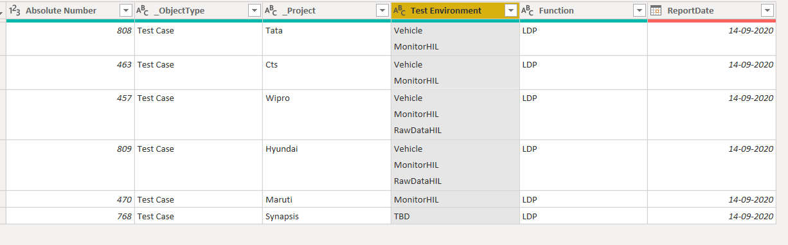Select the cell with value 768
The image size is (788, 245).
[70, 216]
